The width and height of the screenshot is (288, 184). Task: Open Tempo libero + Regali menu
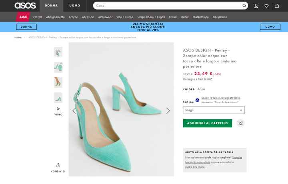pos(151,17)
